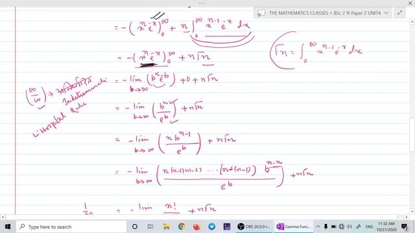Expand the notebook breadcrumb dropdown chevron
This screenshot has height=233, width=415.
tap(386, 13)
